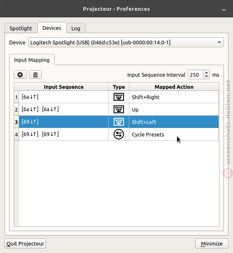Sort by Input Sequence column header
This screenshot has height=253, width=233.
coord(64,87)
